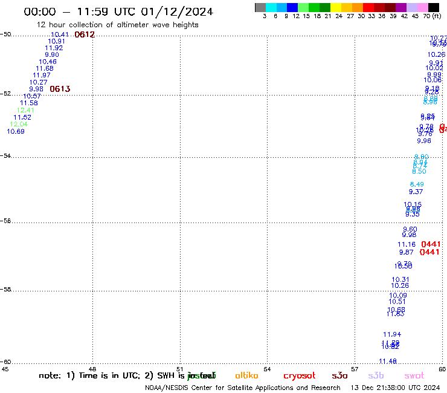Click the 11.58 wave height value
This screenshot has height=393, width=447.
(29, 103)
